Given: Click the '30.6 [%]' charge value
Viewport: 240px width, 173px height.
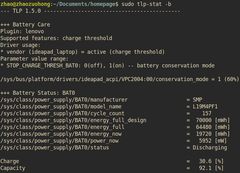Looking at the screenshot, I should click(211, 161).
